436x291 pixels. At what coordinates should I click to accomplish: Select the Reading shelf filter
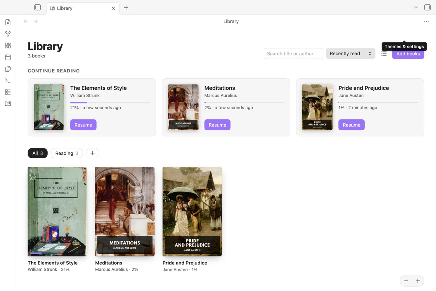[x=67, y=153]
